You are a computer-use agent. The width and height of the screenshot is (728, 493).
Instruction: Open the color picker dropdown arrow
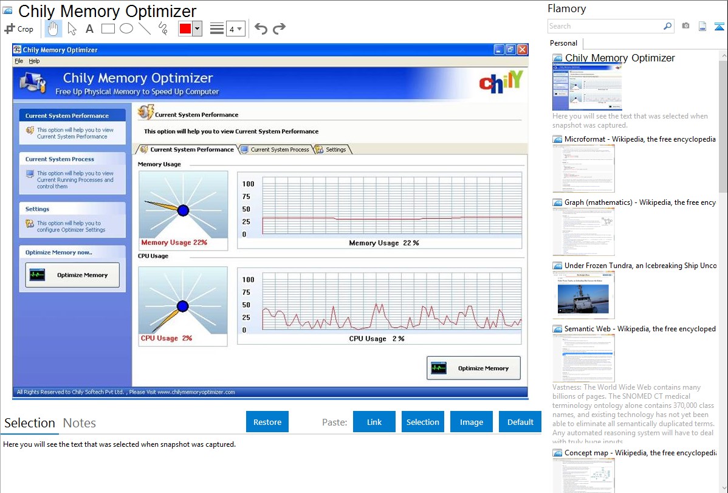tap(197, 29)
